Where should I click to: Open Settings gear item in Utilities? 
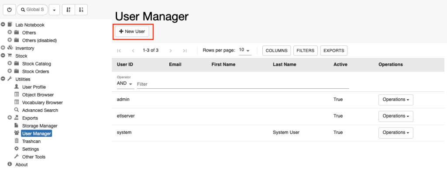[31, 149]
